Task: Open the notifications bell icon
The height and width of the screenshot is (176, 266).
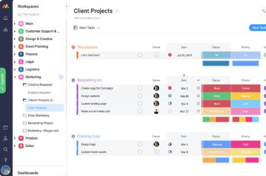Action: [5, 18]
